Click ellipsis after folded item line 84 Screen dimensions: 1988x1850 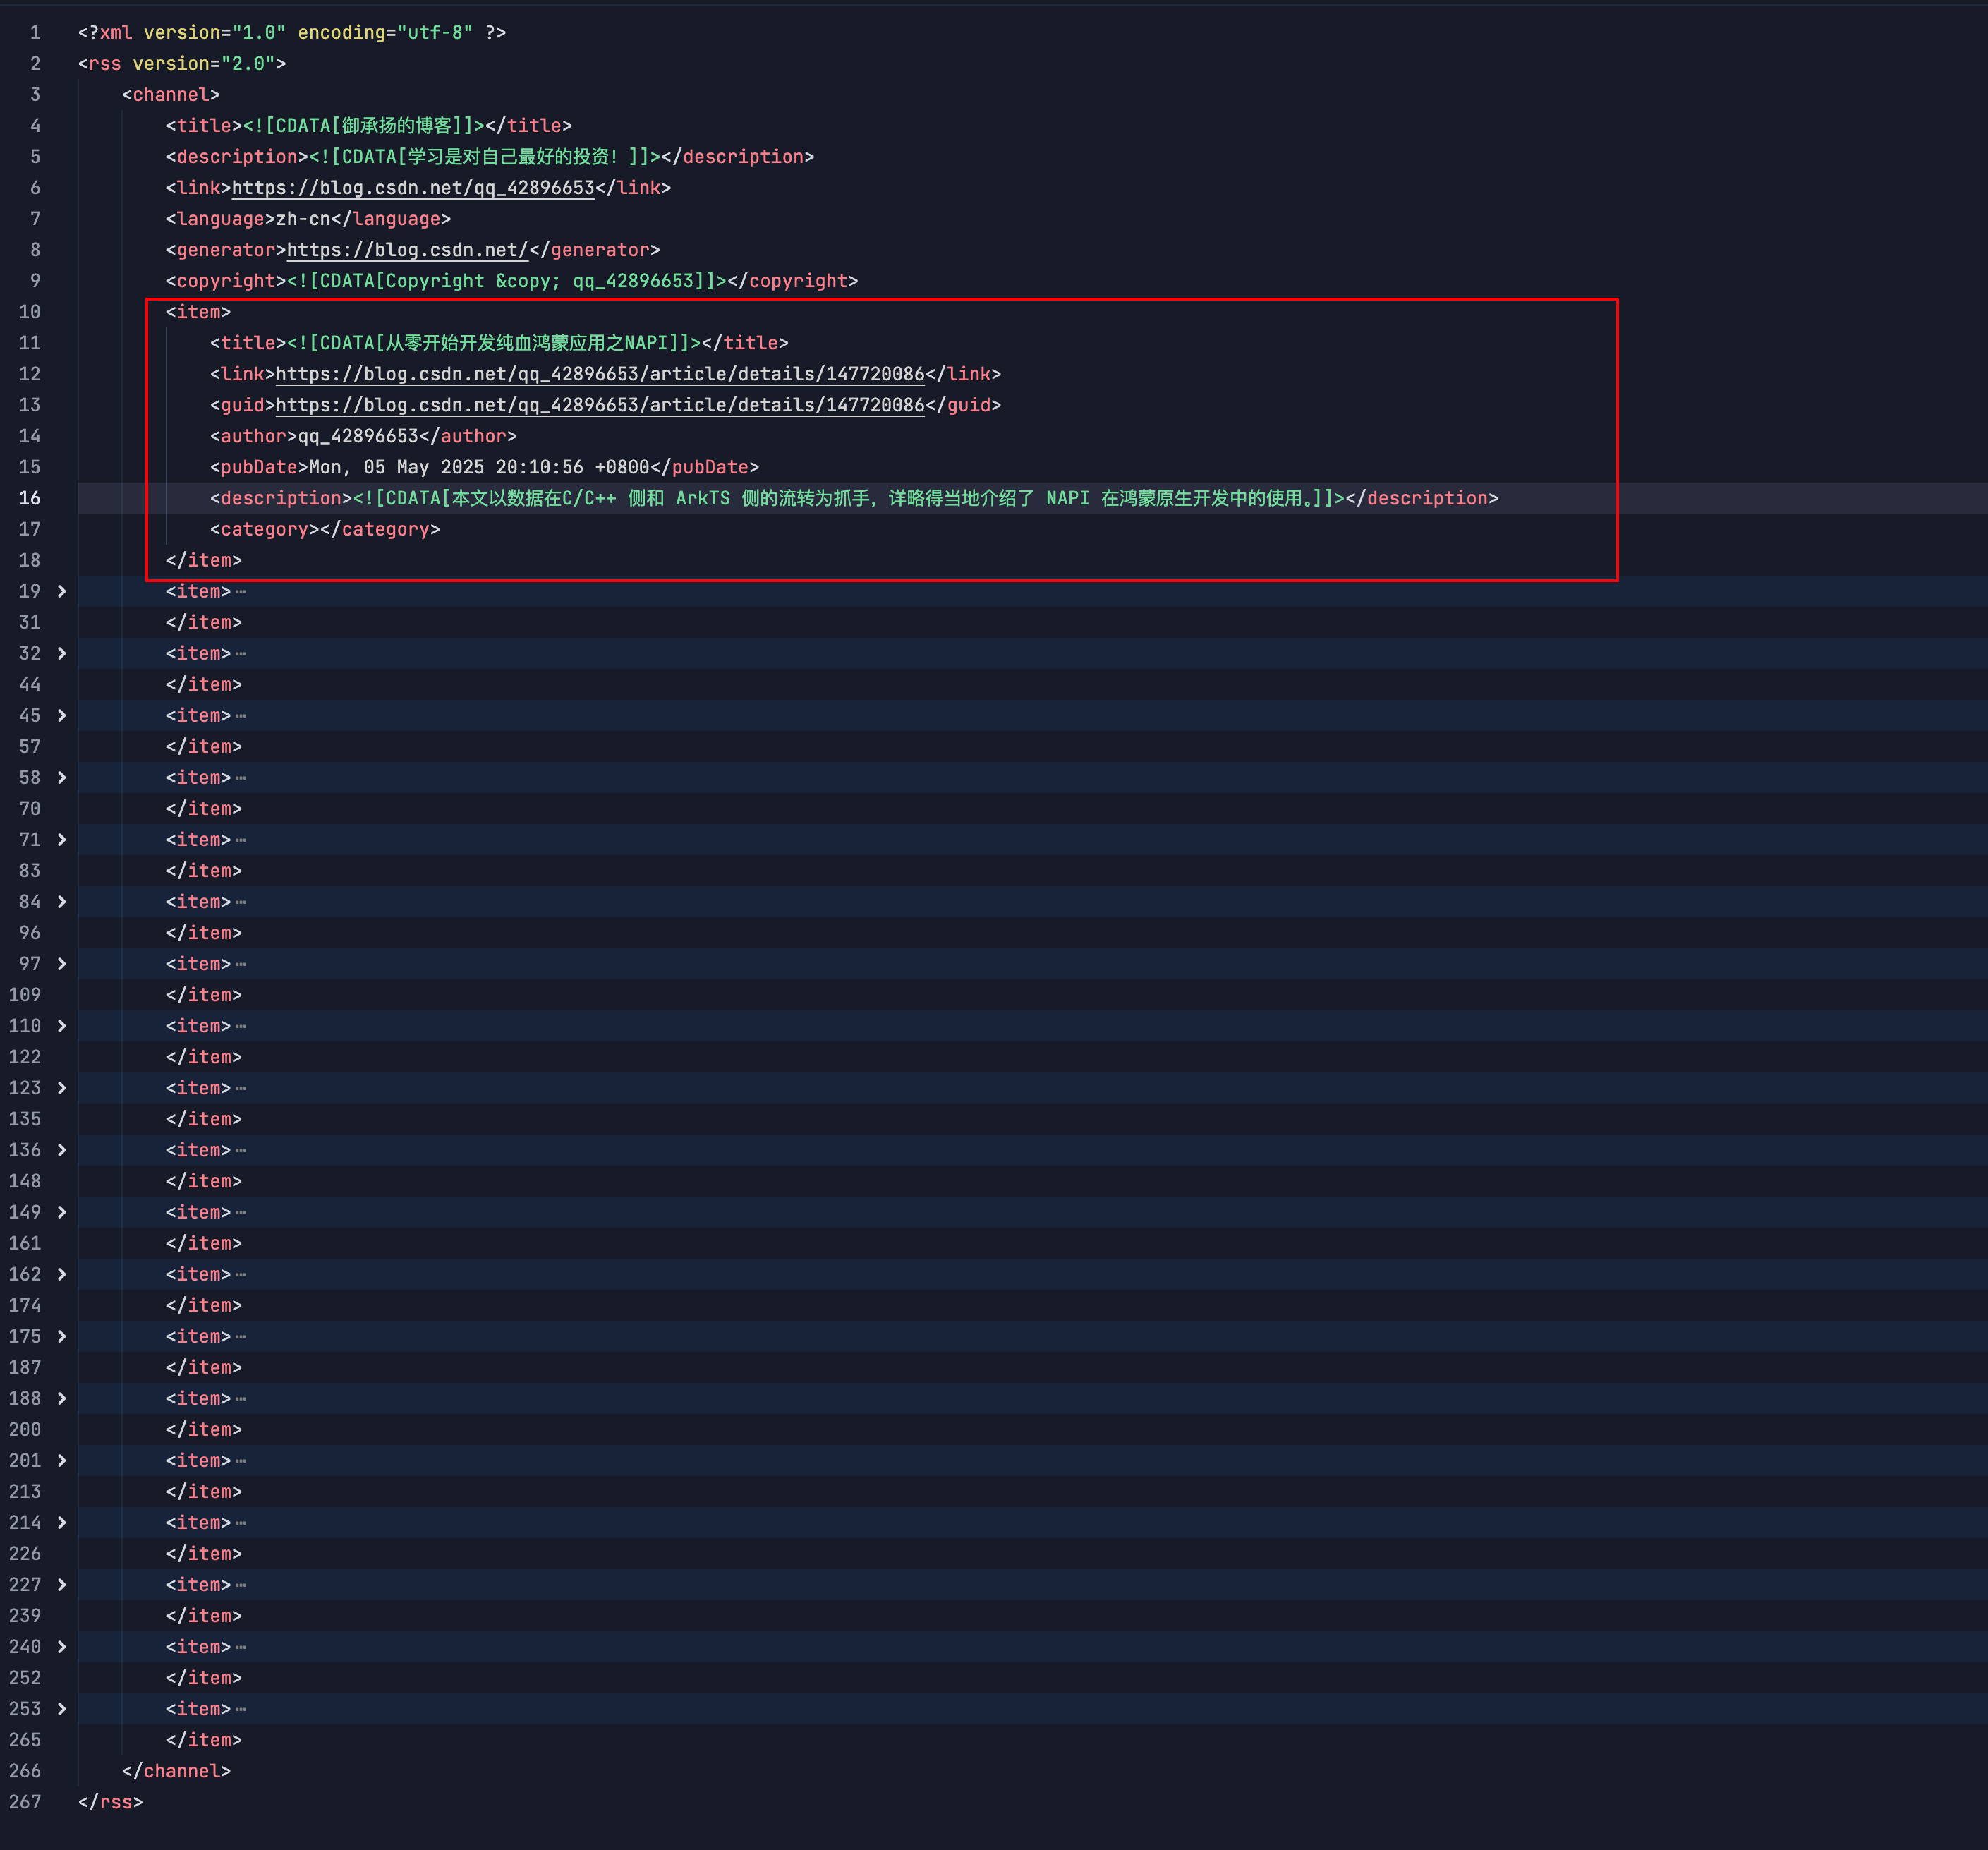pyautogui.click(x=241, y=902)
